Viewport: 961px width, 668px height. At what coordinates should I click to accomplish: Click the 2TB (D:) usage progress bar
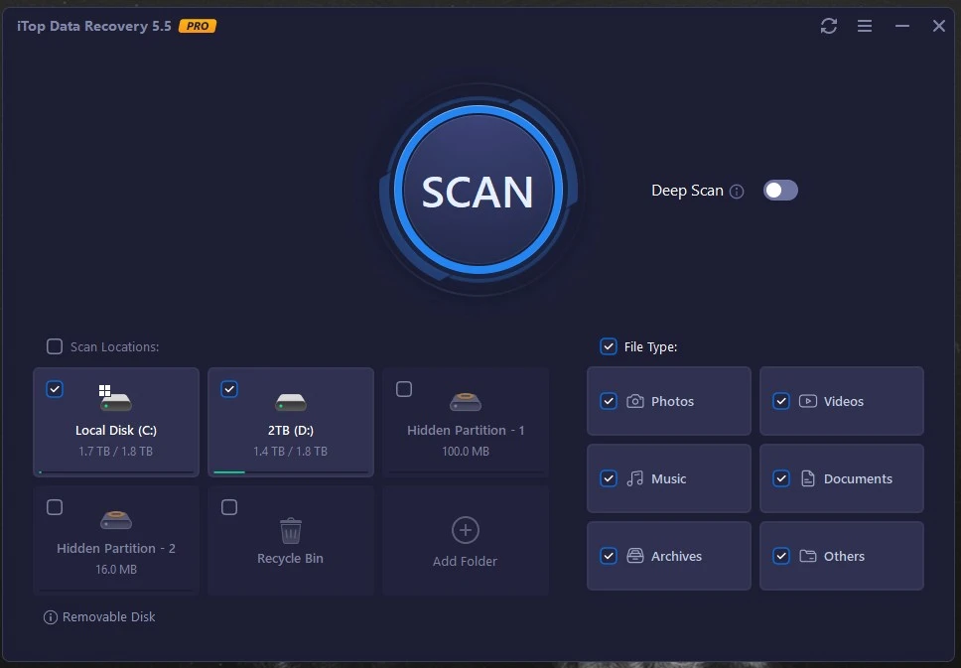coord(290,472)
